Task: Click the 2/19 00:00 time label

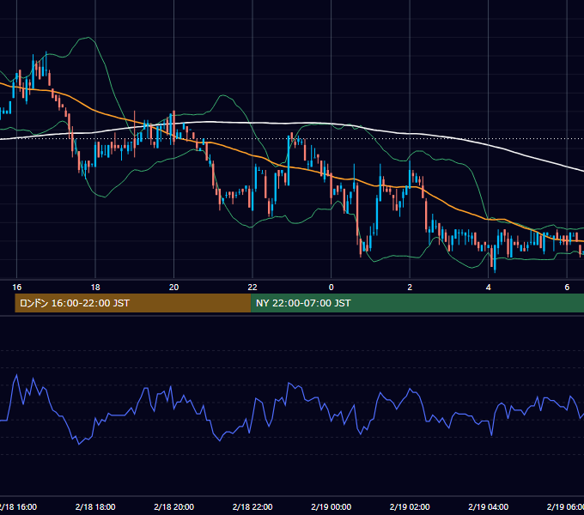Action: [x=332, y=506]
